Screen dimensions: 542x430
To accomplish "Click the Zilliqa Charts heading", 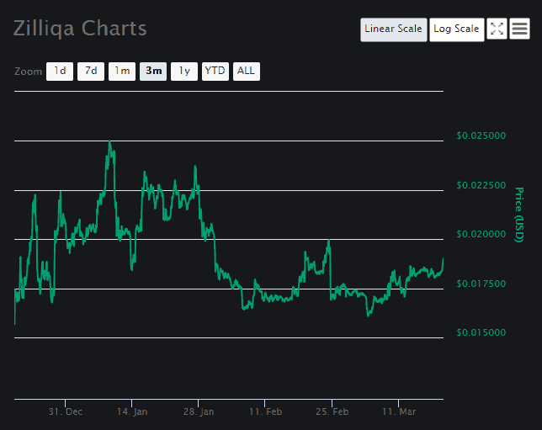I will click(x=80, y=29).
